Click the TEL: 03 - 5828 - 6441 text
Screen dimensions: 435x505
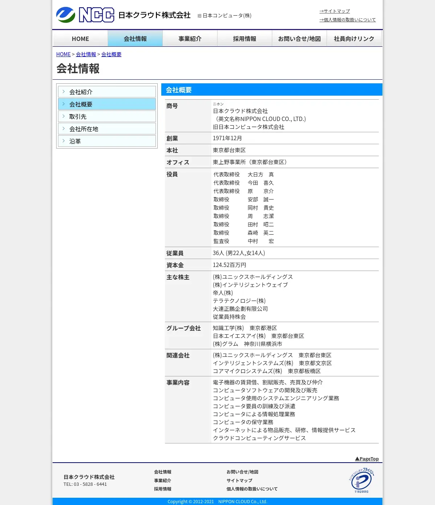85,484
